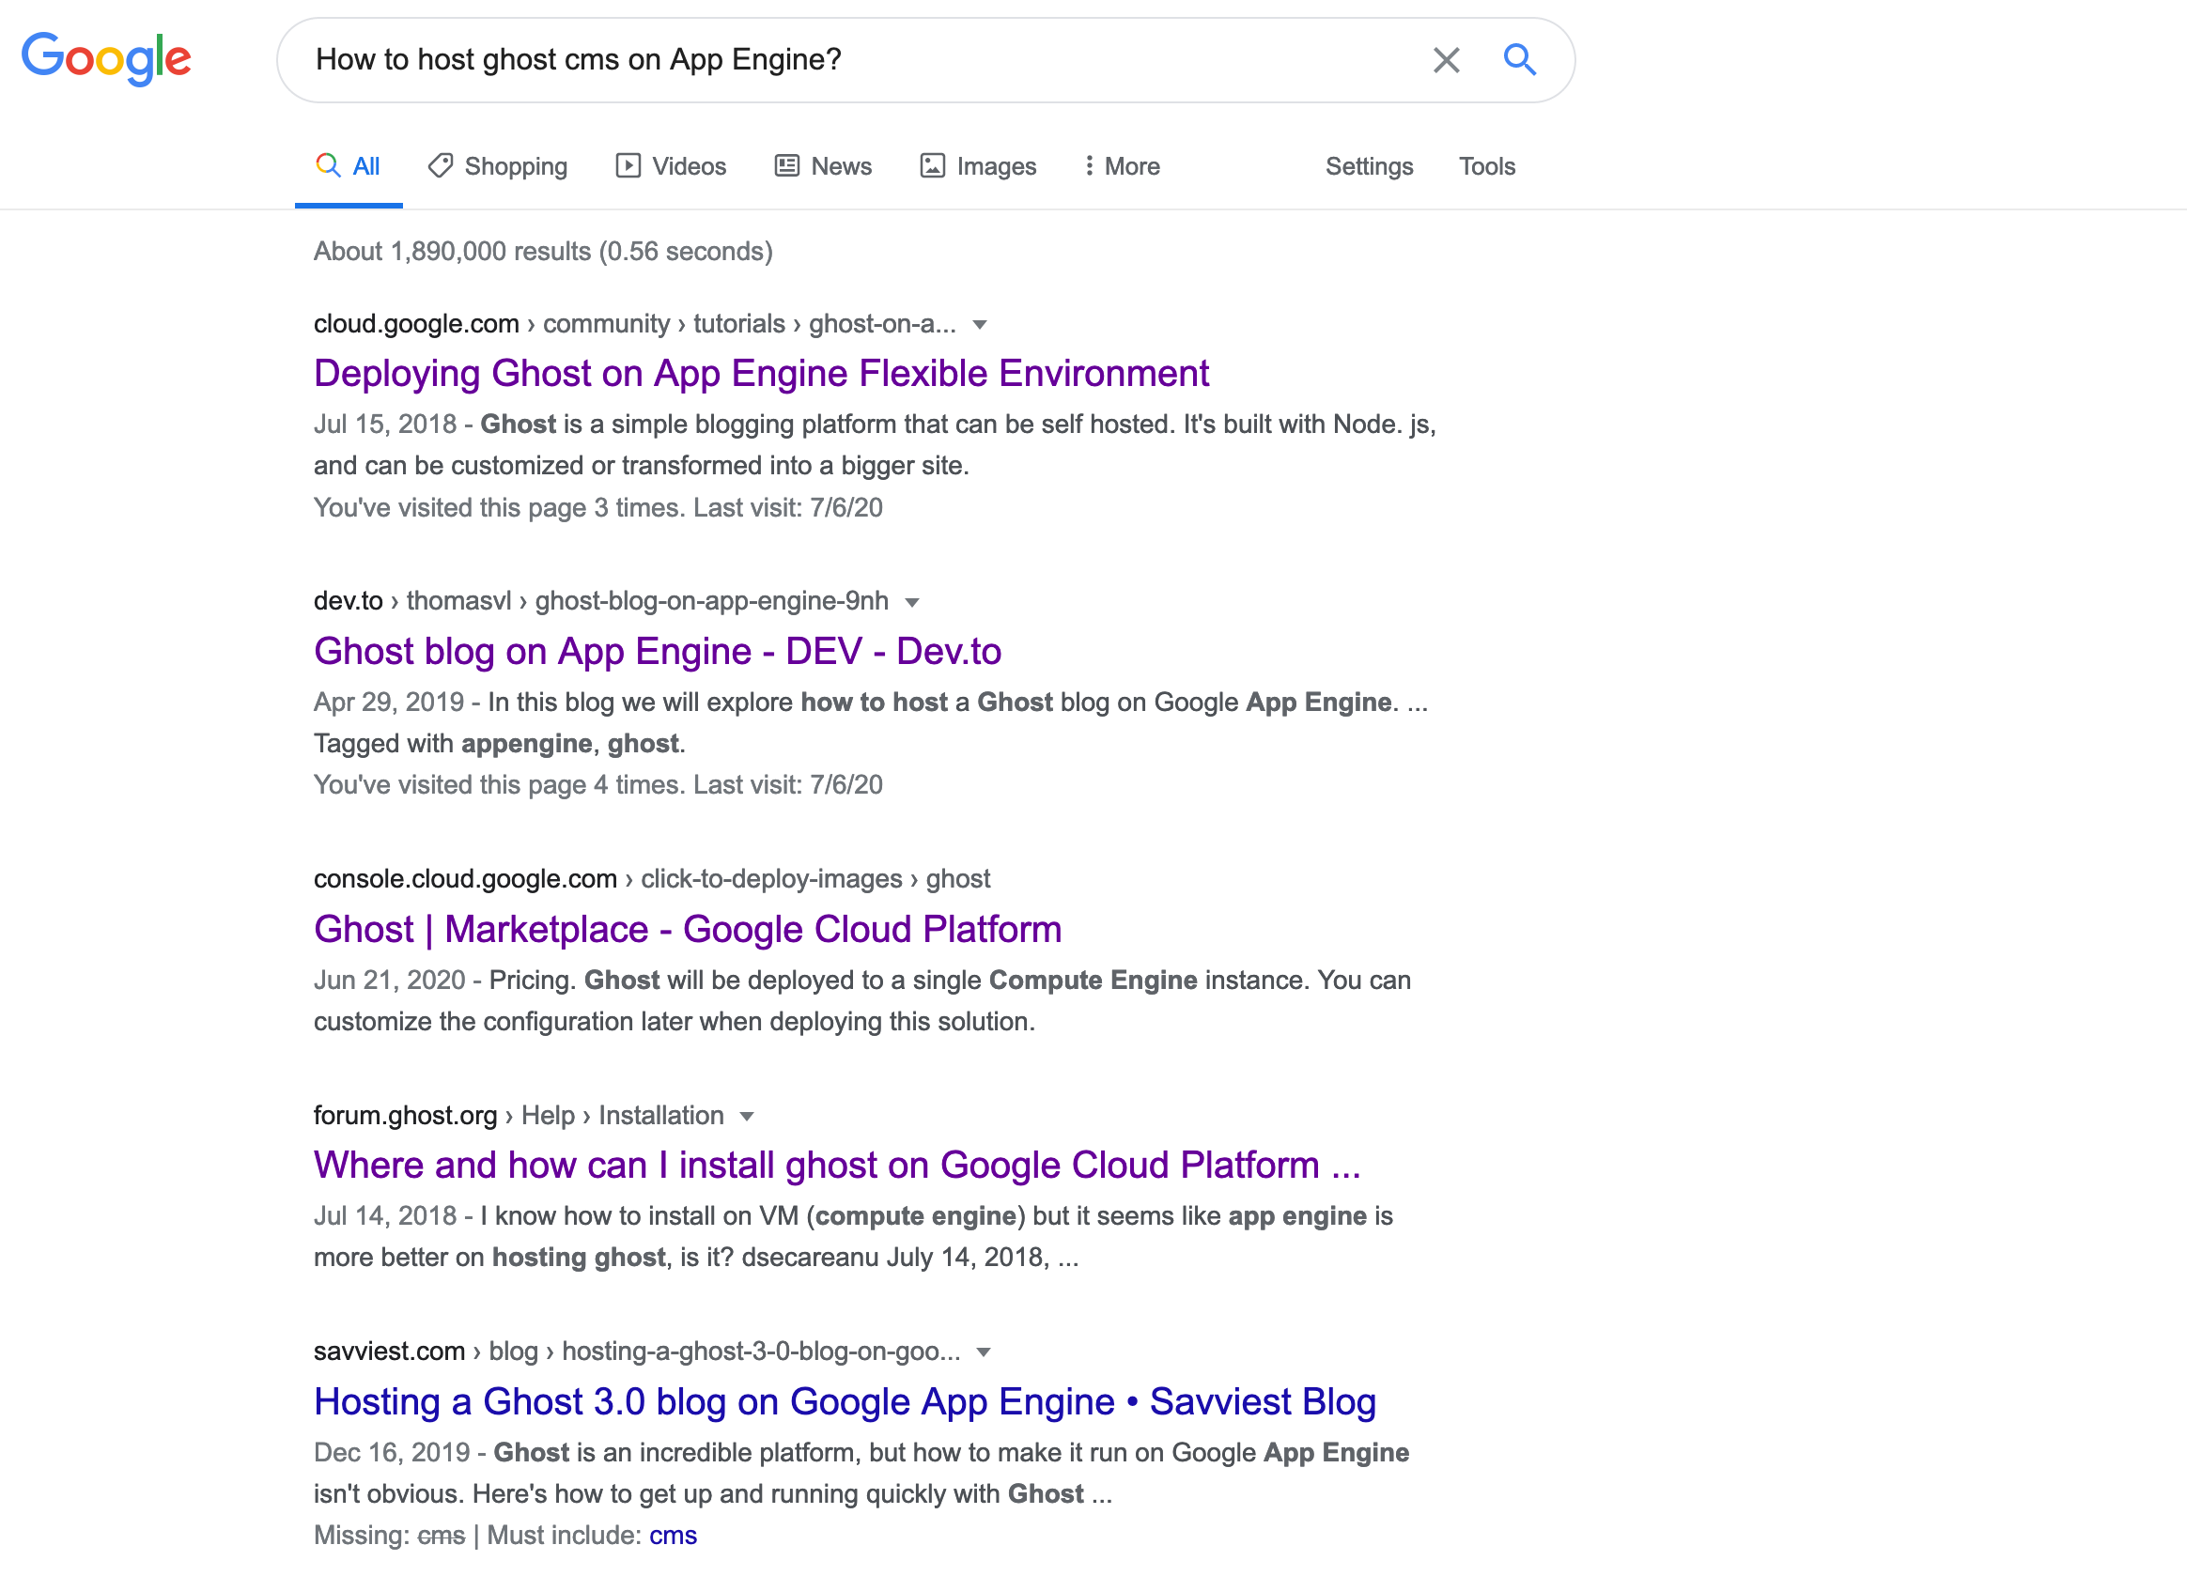Click the Google logo
The image size is (2187, 1576).
click(106, 59)
